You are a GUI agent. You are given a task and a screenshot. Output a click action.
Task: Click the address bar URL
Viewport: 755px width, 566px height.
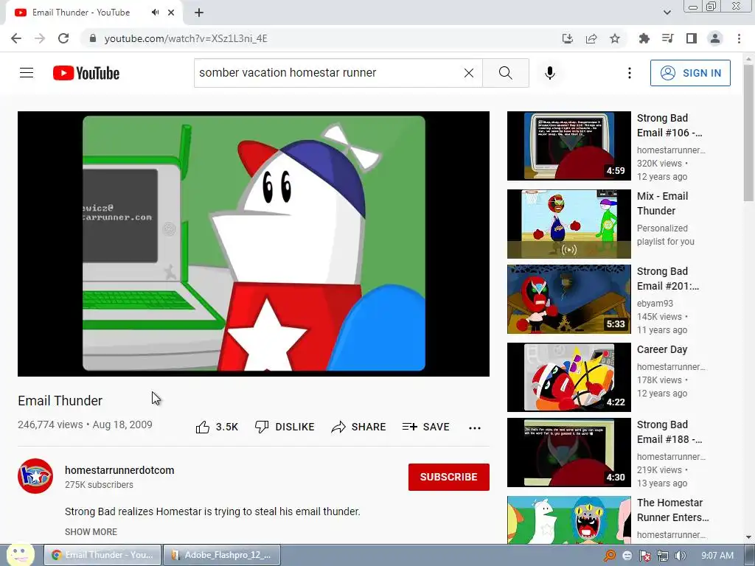tap(186, 38)
